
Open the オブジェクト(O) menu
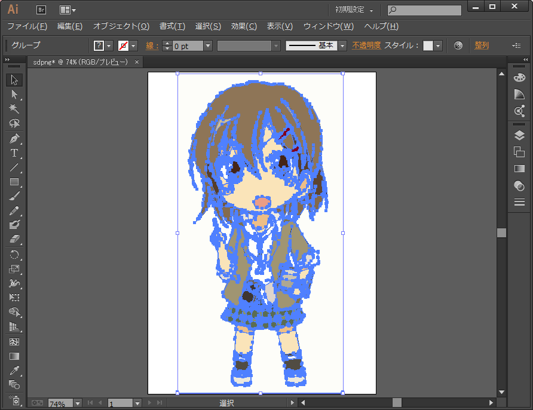click(x=121, y=26)
